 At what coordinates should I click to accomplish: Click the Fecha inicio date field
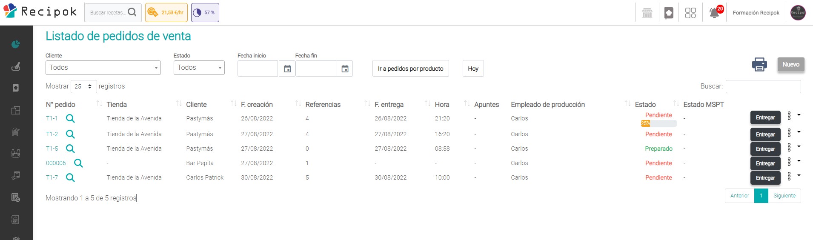point(258,69)
